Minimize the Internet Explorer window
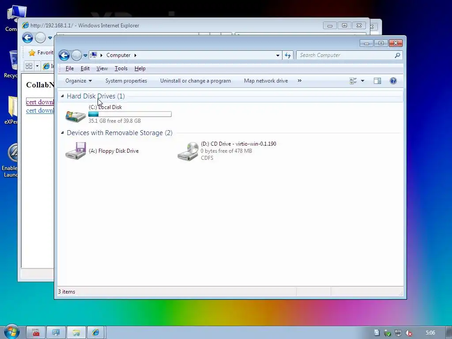Screen dimensions: 452x339 pos(330,26)
